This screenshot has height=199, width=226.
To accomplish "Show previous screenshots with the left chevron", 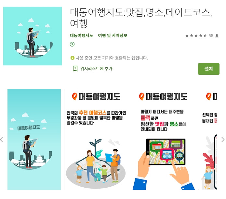I will (2, 139).
